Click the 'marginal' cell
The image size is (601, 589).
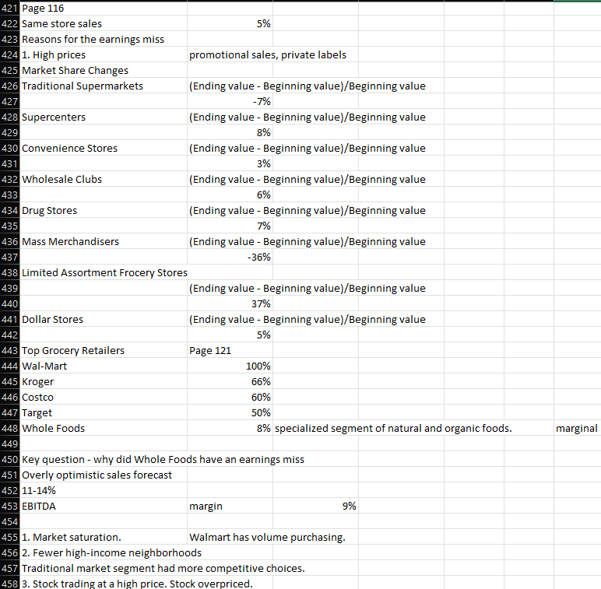[x=576, y=428]
